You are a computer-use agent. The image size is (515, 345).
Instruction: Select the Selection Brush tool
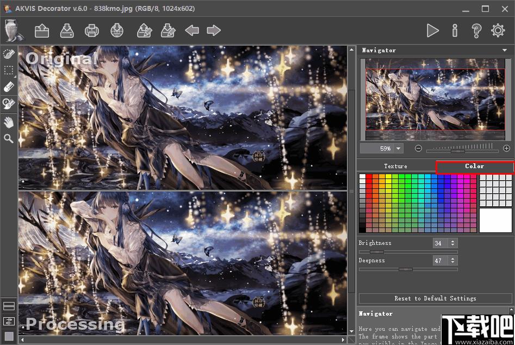click(x=9, y=53)
